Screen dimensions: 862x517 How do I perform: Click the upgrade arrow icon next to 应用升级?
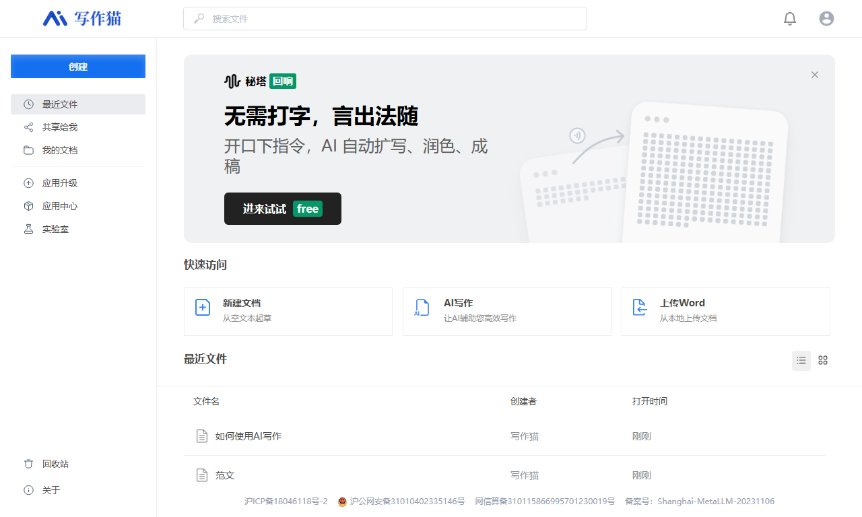click(28, 183)
